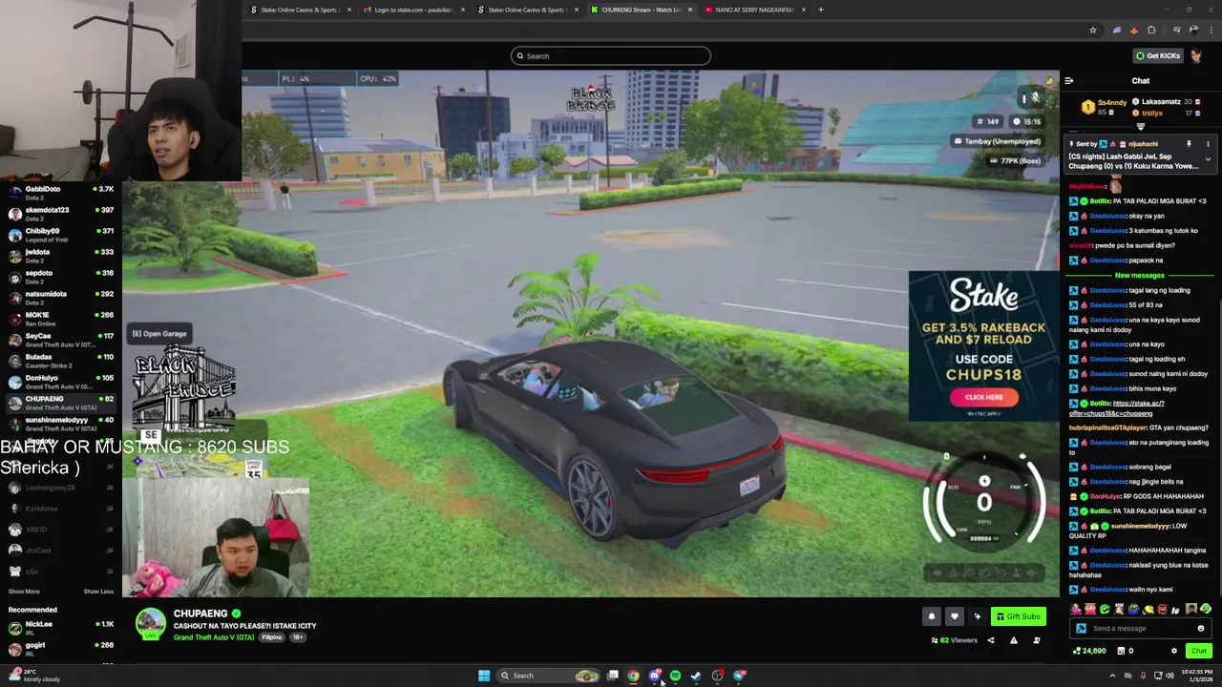This screenshot has width=1222, height=687.
Task: Open Spotify from the taskbar
Action: (x=675, y=676)
